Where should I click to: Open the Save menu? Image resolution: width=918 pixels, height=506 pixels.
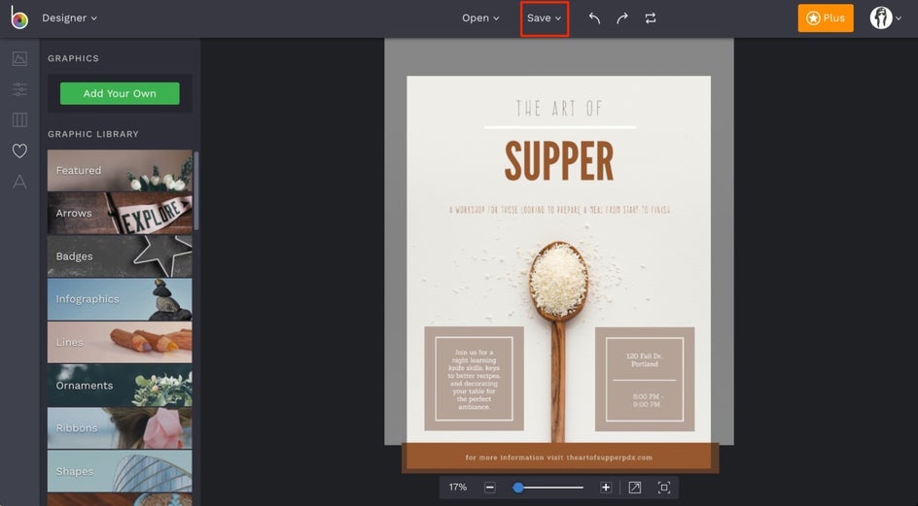point(544,18)
